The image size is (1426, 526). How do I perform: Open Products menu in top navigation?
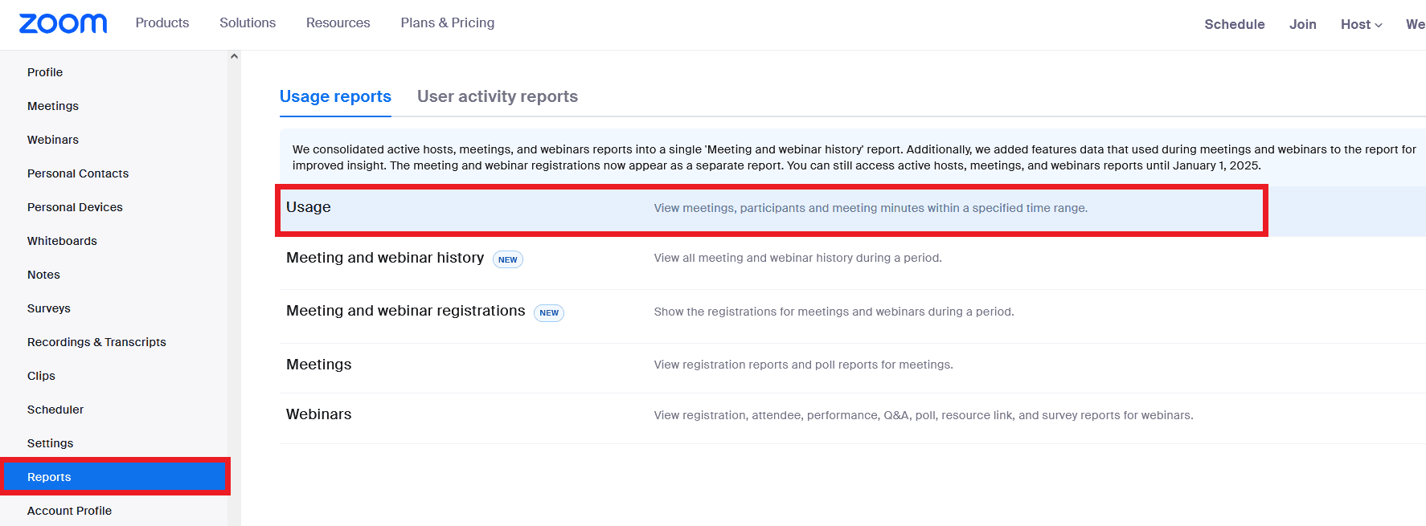click(x=162, y=23)
